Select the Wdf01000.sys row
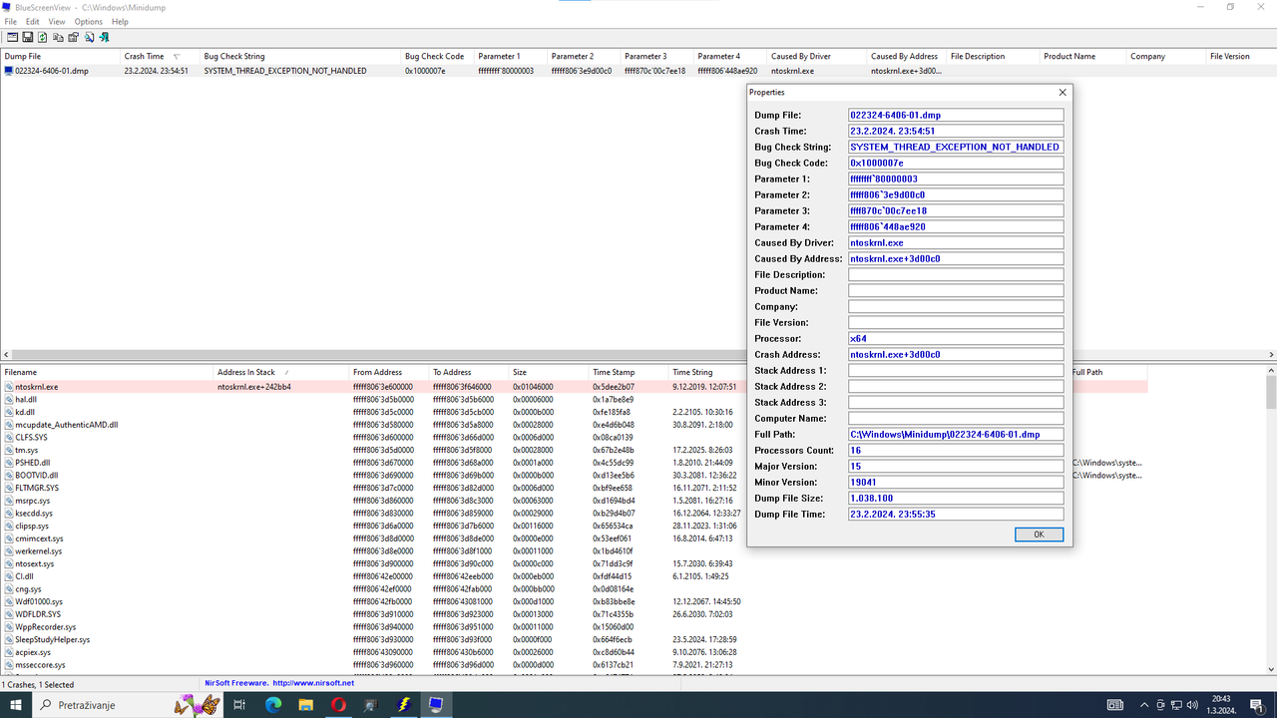This screenshot has width=1277, height=718. 574,601
